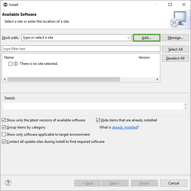Viewport: 191px width, 191px height.
Task: Tick the checkbox beside no site selected
Action: (11, 64)
